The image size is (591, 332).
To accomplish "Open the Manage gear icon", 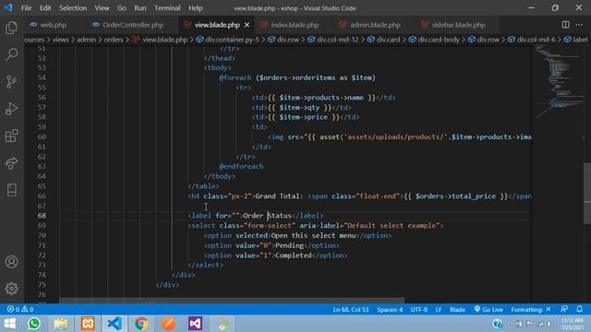I will point(11,289).
